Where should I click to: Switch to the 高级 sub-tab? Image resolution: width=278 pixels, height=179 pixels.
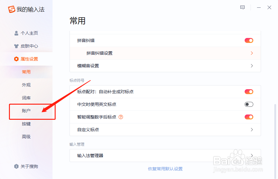pos(26,137)
